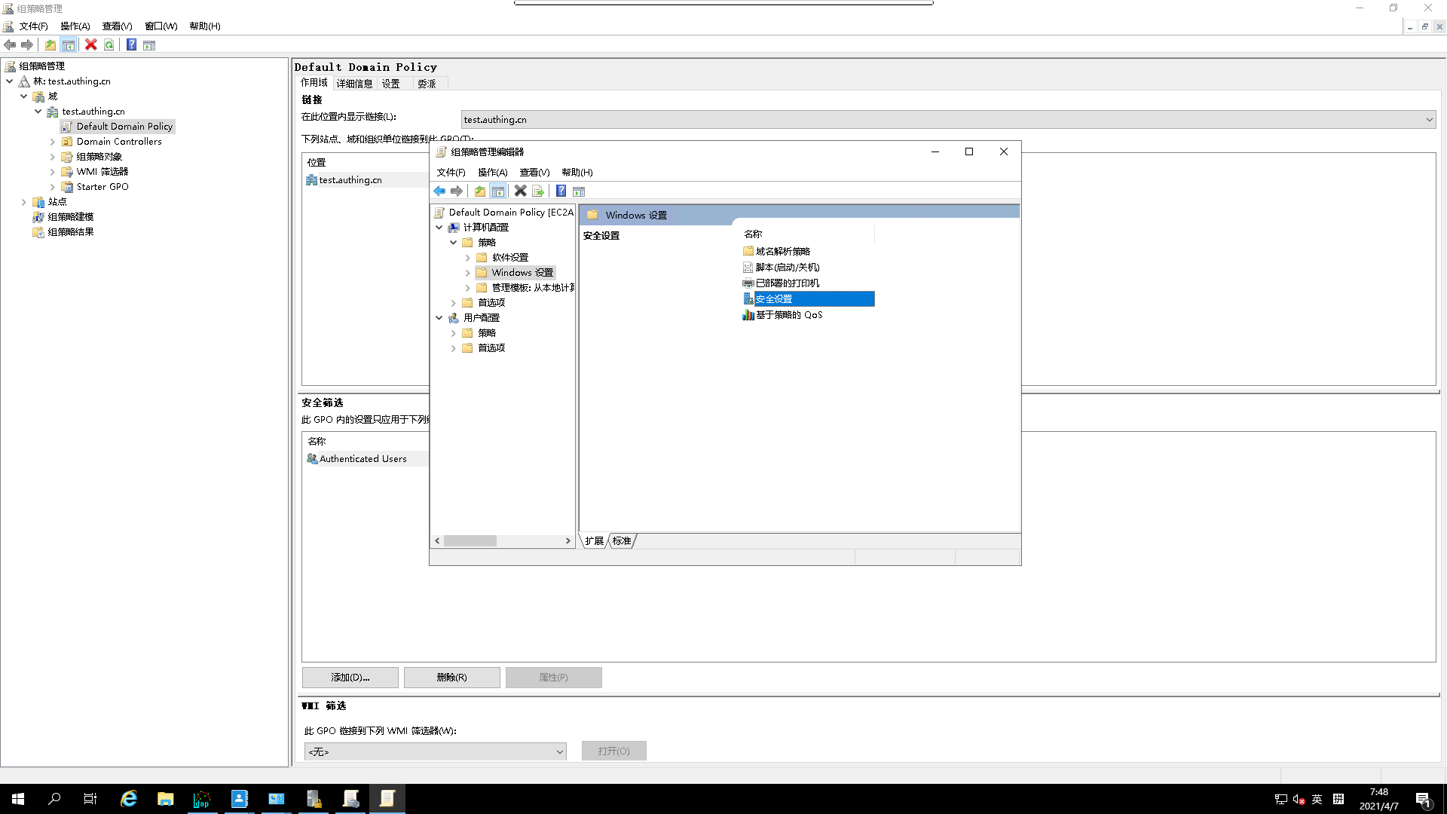This screenshot has height=814, width=1447.
Task: Show the action pane in main toolbar
Action: tap(149, 45)
